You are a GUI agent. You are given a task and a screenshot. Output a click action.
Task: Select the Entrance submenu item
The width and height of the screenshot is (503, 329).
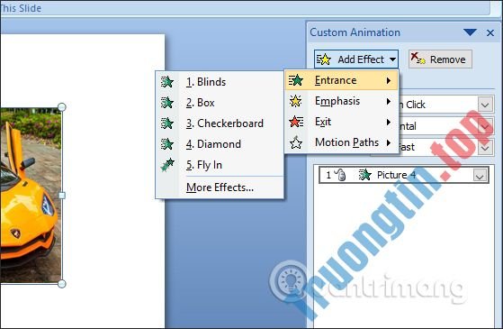pos(341,80)
